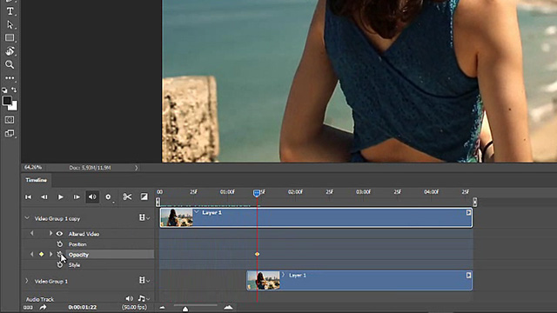Collapse the Video Group 1 copy track

27,218
